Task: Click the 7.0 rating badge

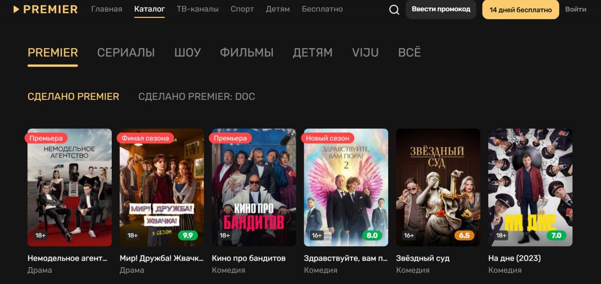Action: point(556,235)
